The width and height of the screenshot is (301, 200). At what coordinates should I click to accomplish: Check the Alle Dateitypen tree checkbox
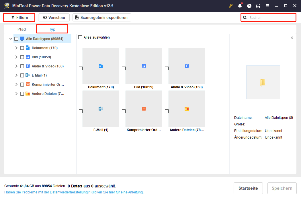pos(16,39)
